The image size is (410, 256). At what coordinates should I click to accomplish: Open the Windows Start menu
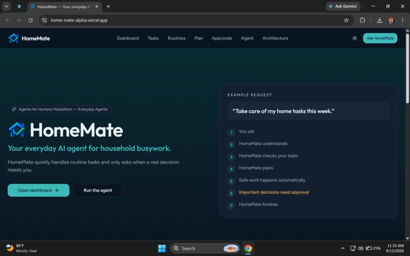[x=162, y=248]
